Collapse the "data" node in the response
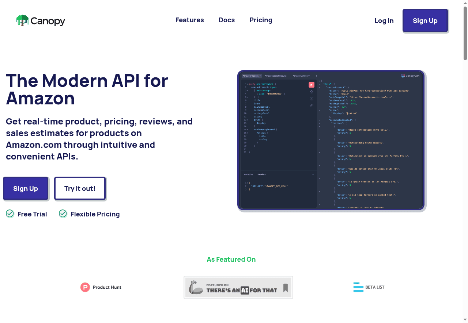 pos(320,84)
